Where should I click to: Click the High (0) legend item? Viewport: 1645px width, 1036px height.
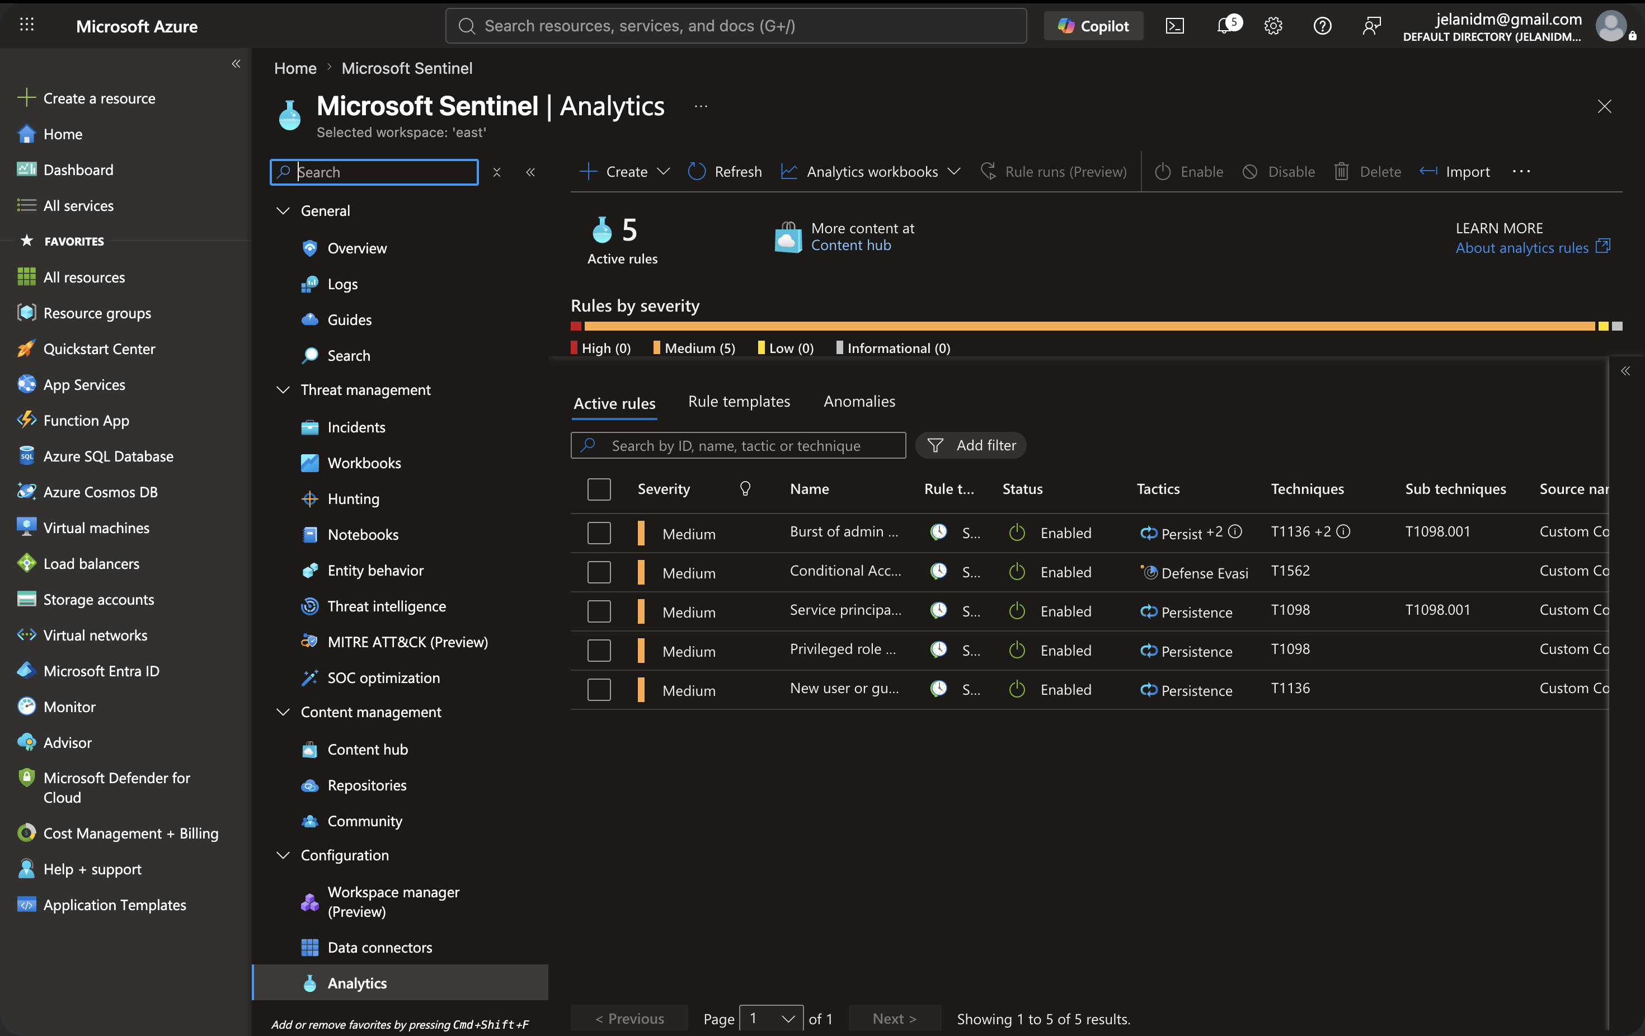(601, 349)
